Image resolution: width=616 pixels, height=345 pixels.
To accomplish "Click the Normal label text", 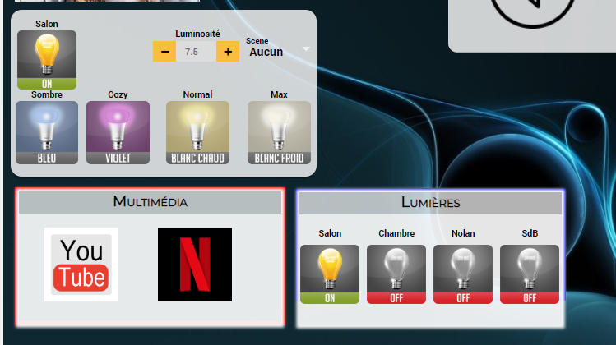I will [197, 94].
